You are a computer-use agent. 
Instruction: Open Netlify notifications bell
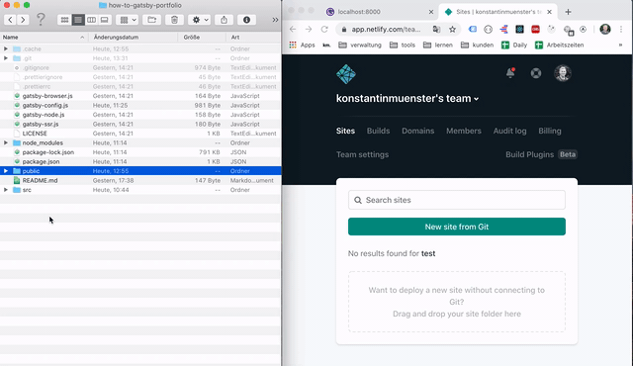[x=510, y=73]
